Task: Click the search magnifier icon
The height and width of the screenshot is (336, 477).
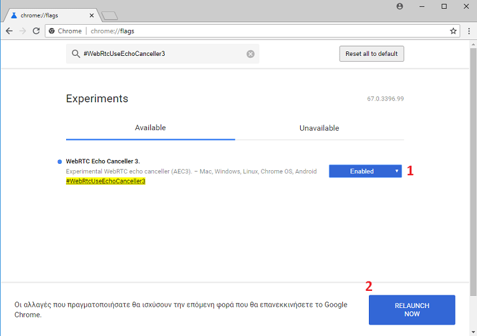Action: [76, 54]
